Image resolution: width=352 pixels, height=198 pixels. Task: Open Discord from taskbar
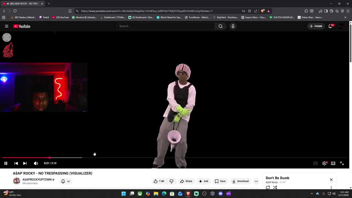[220, 194]
